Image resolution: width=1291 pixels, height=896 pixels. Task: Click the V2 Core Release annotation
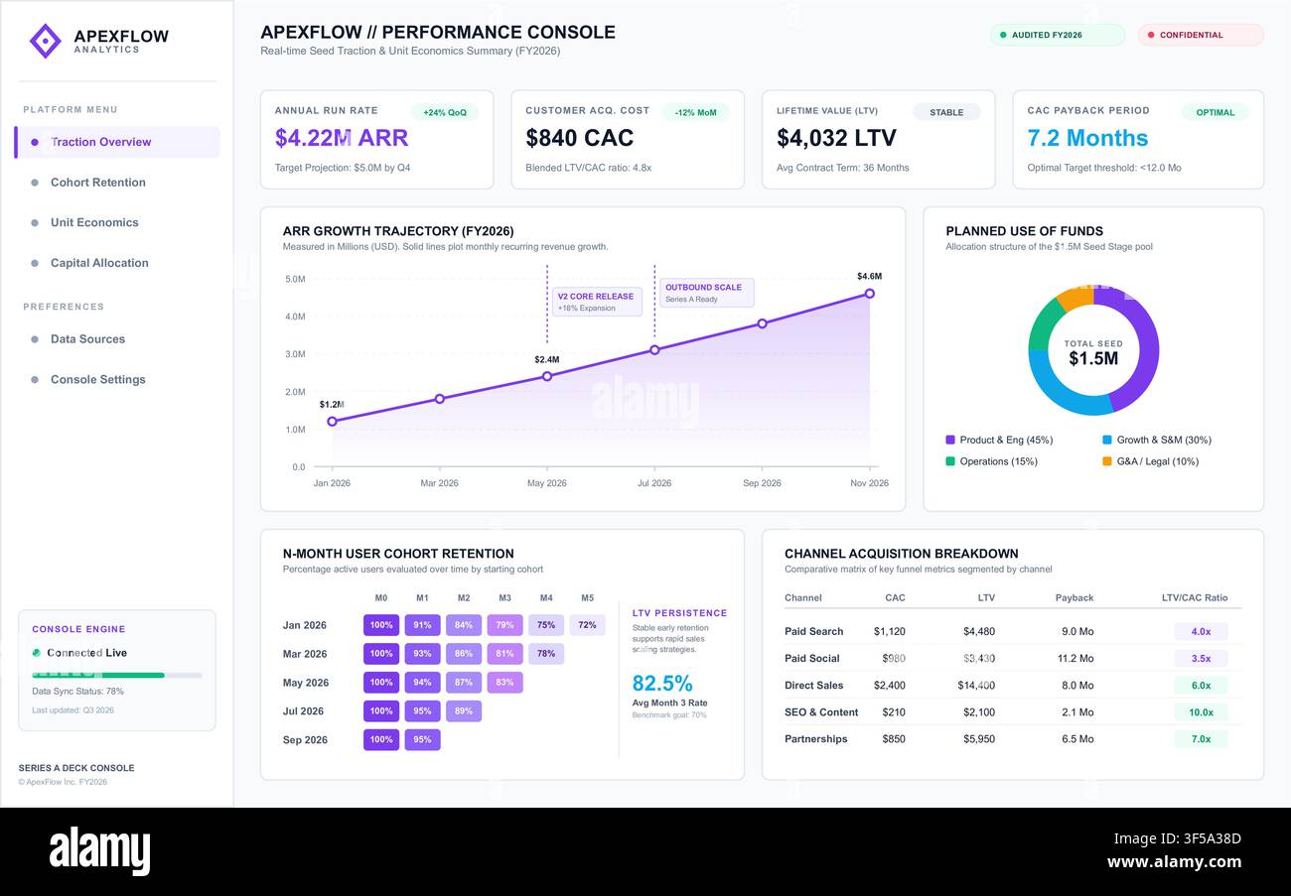pyautogui.click(x=597, y=302)
